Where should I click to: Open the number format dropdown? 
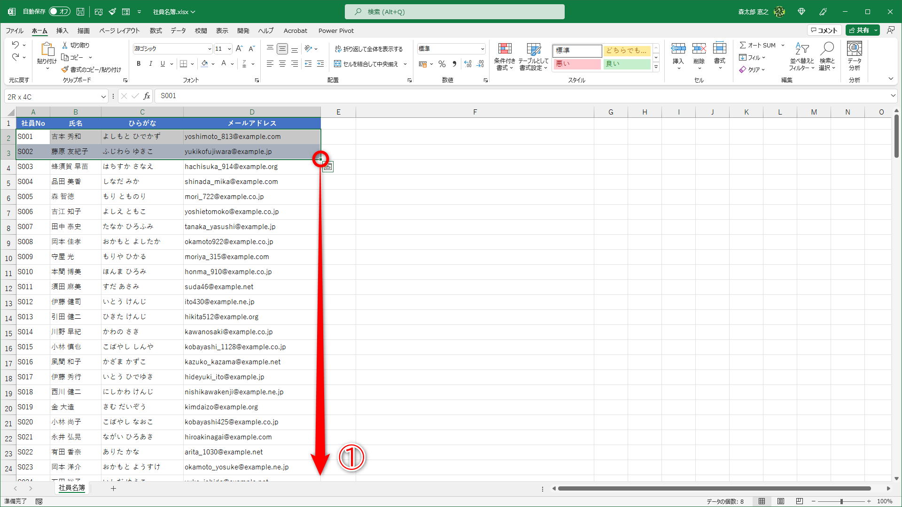point(482,49)
